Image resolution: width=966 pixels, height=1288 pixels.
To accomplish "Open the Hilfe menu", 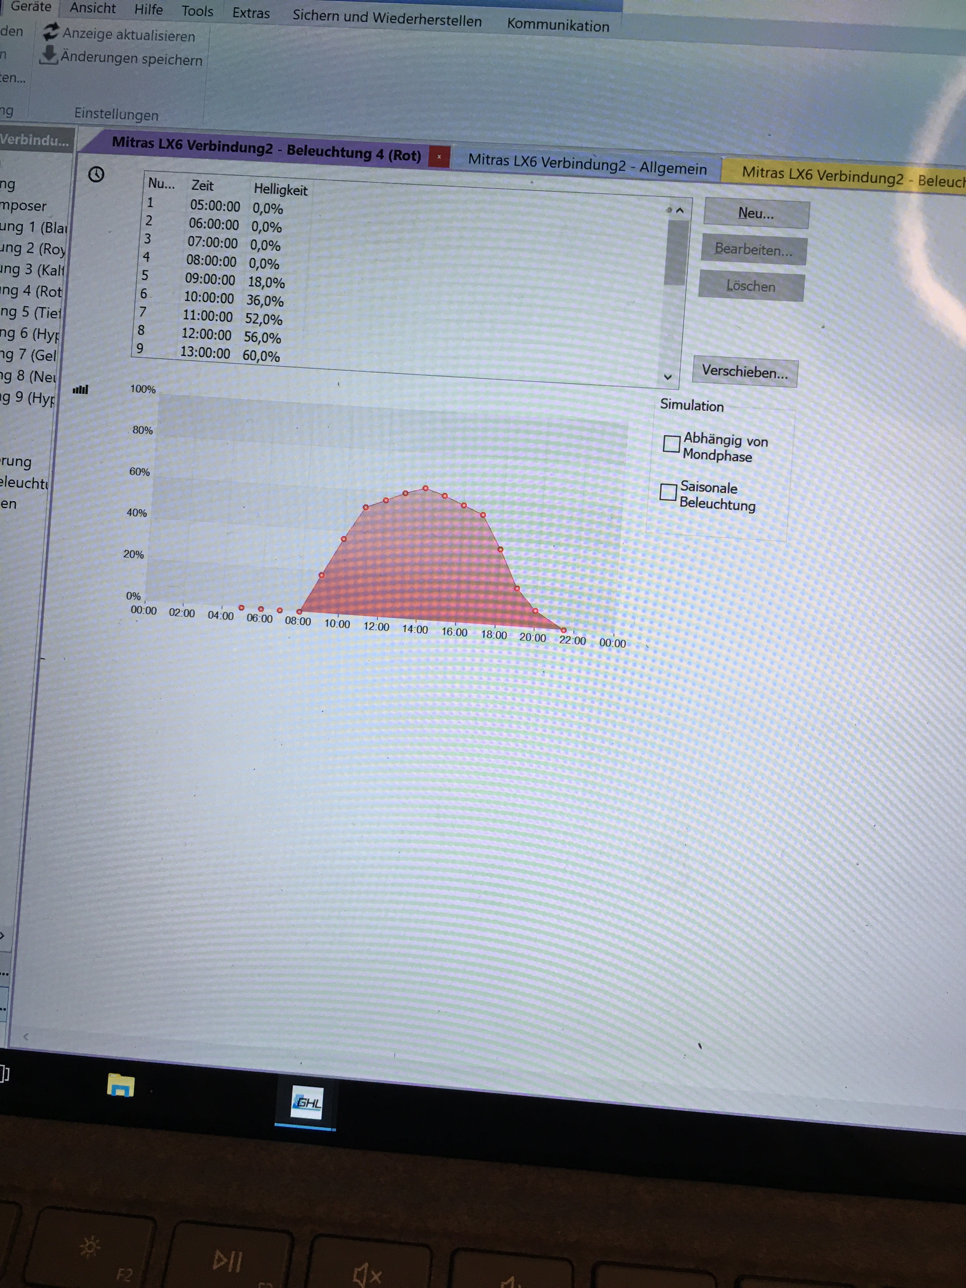I will pos(149,10).
